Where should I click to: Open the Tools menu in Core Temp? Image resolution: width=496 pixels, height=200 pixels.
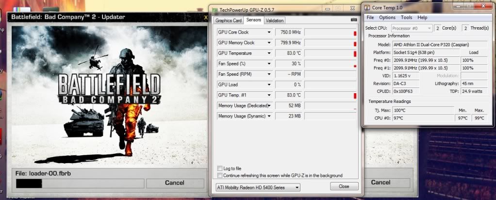(406, 17)
